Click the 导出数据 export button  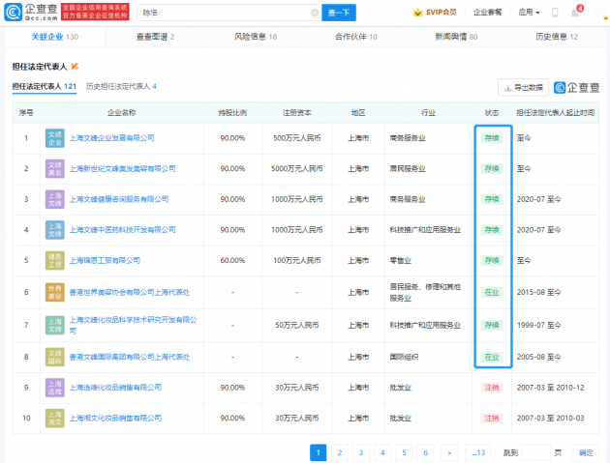coord(523,87)
